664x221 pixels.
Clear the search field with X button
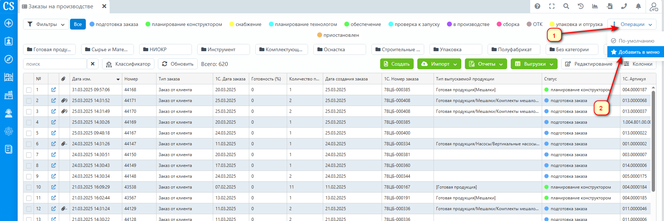point(93,64)
